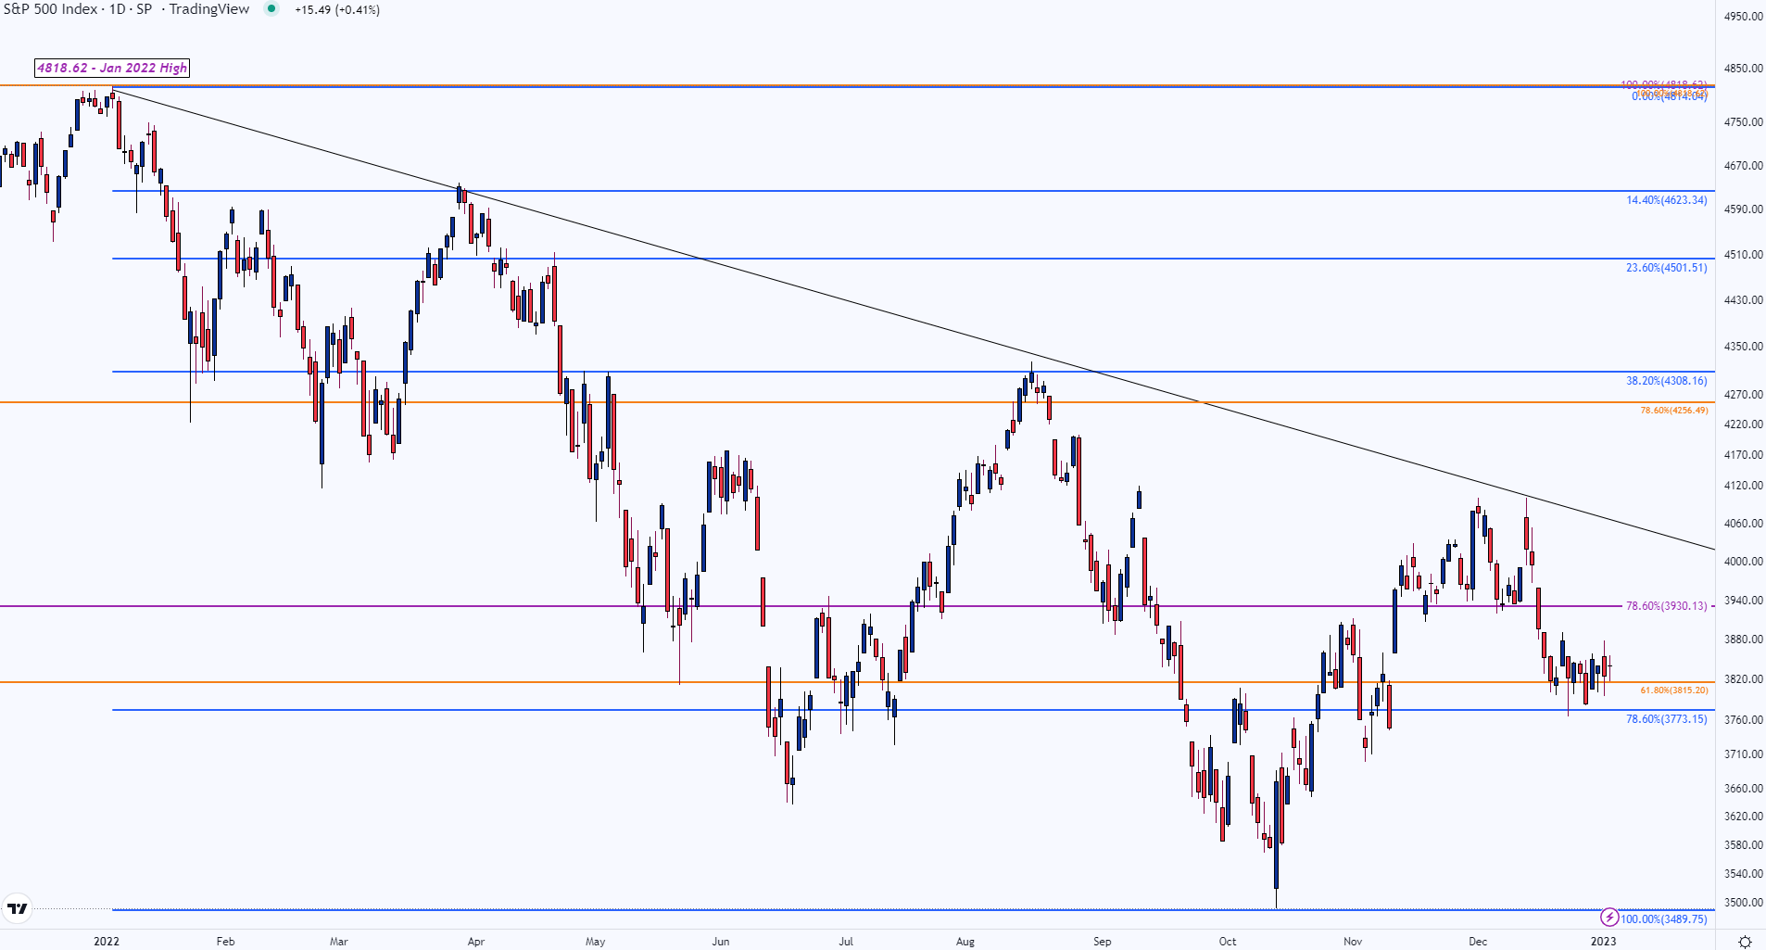
Task: Select the '4818.62 - Jan 2022 High' label
Action: point(112,68)
